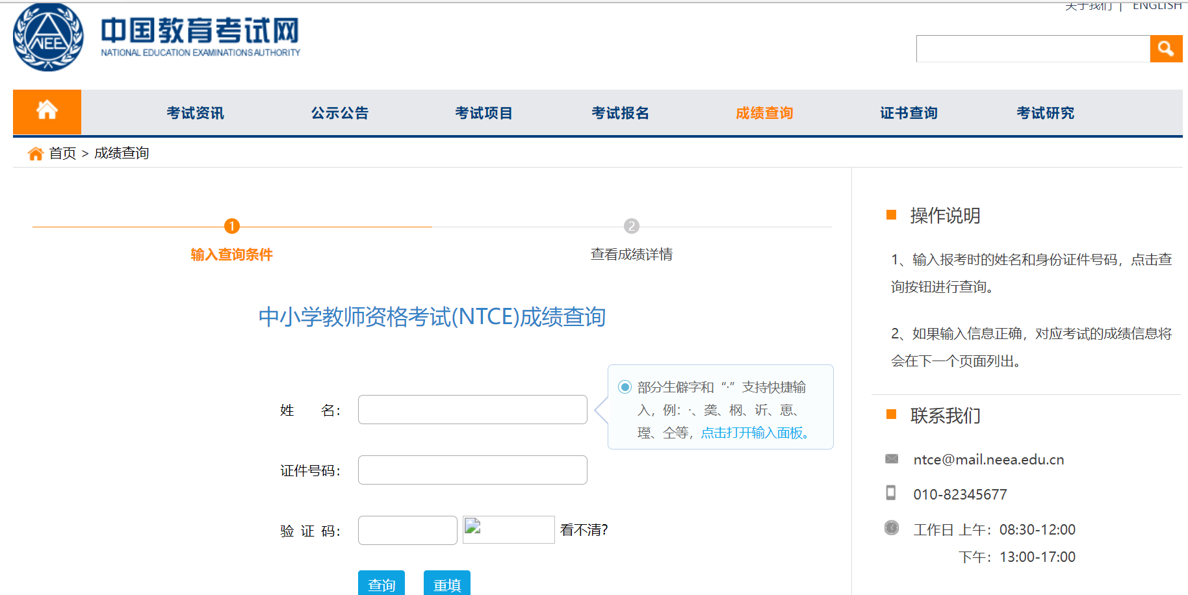The height and width of the screenshot is (595, 1188).
Task: Switch the site to ENGLISH
Action: [x=1157, y=6]
